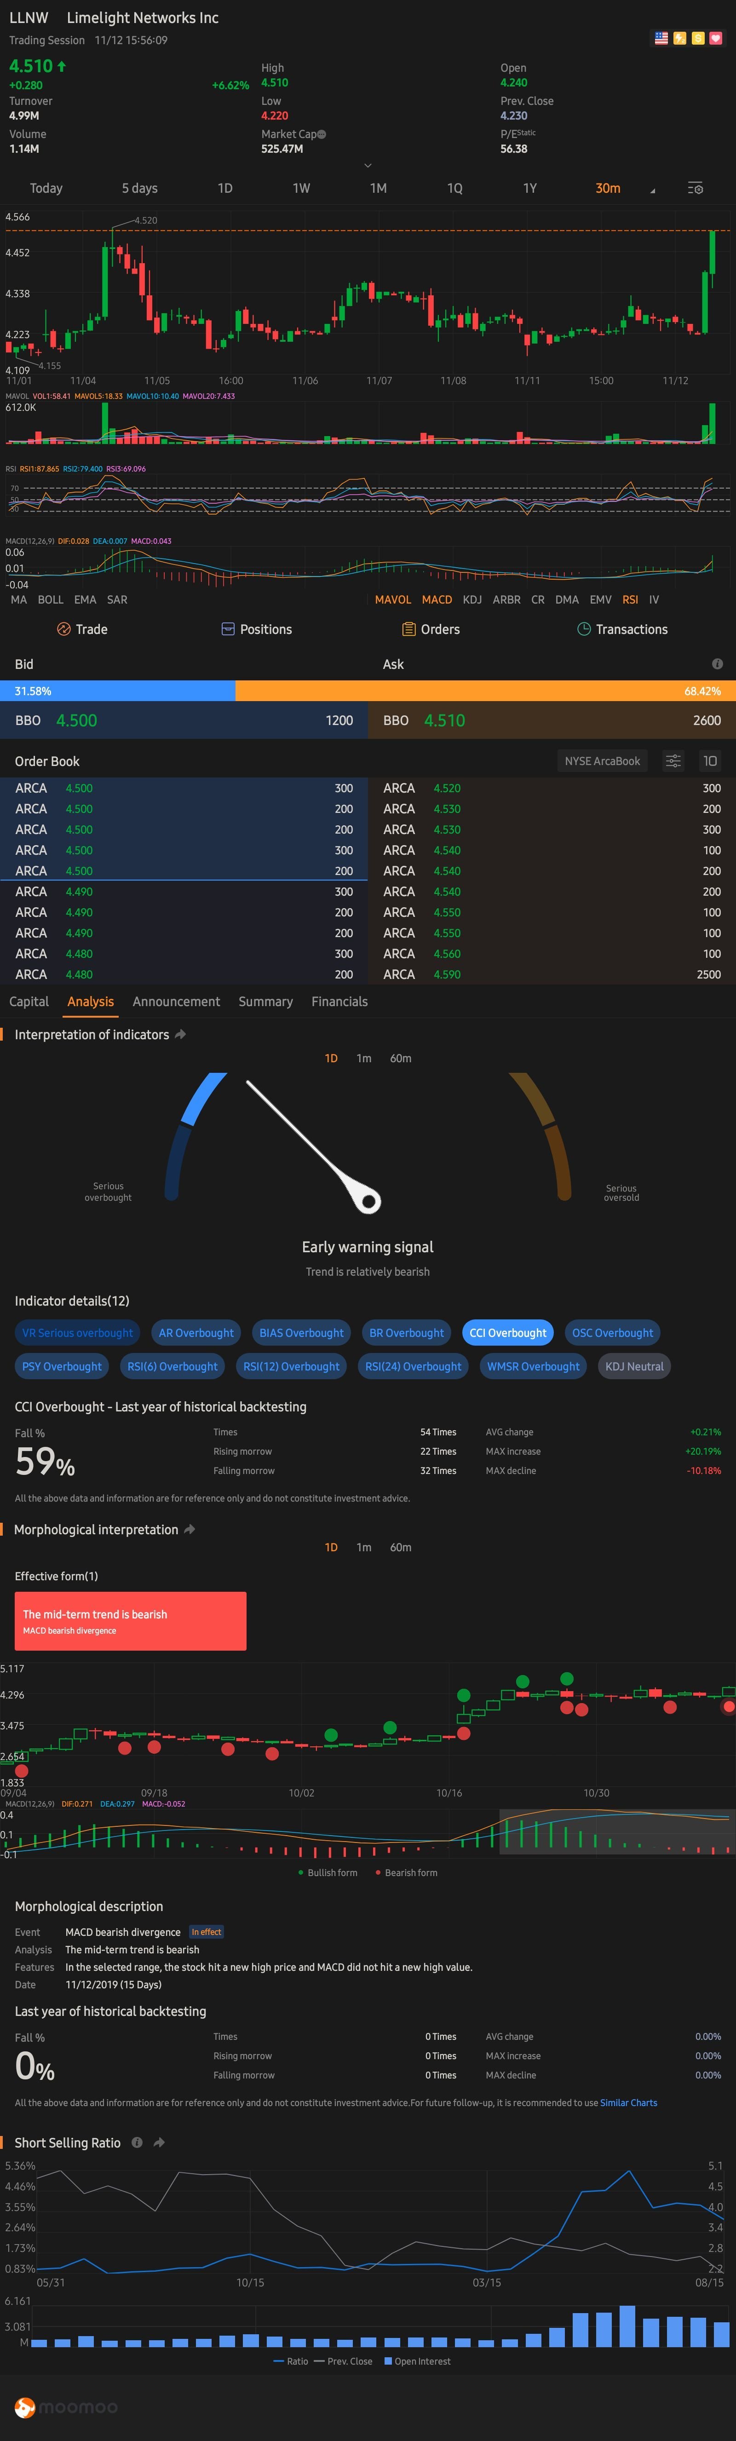
Task: Open the Financials tab
Action: pyautogui.click(x=339, y=1002)
